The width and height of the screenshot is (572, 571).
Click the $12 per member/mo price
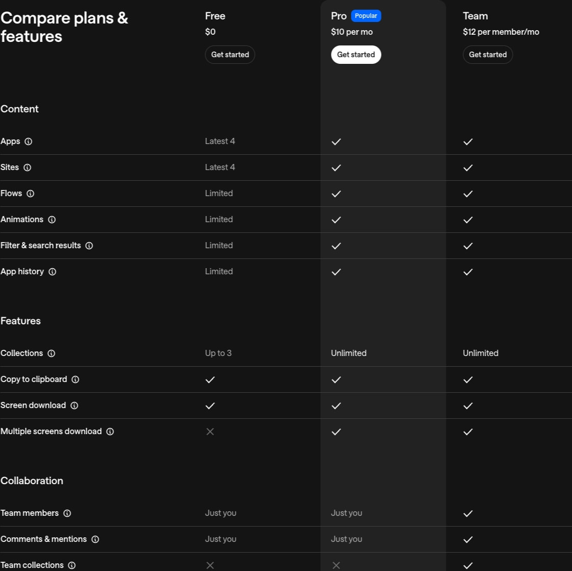[x=501, y=32]
